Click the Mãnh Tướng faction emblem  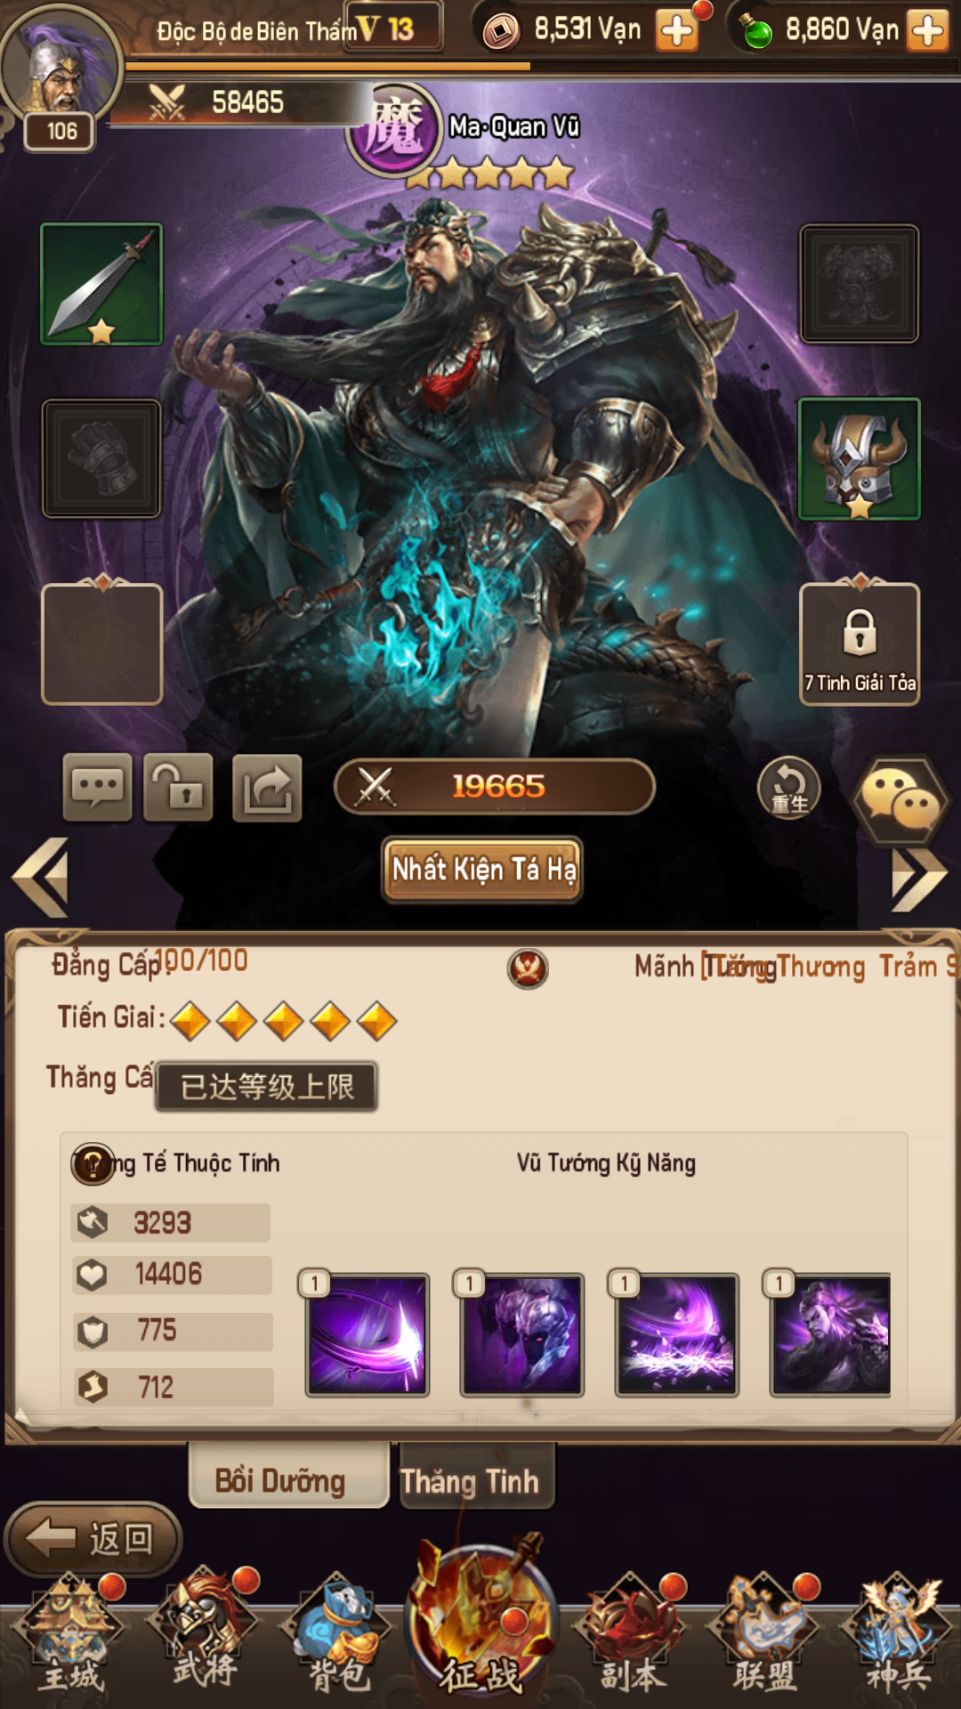(x=528, y=968)
